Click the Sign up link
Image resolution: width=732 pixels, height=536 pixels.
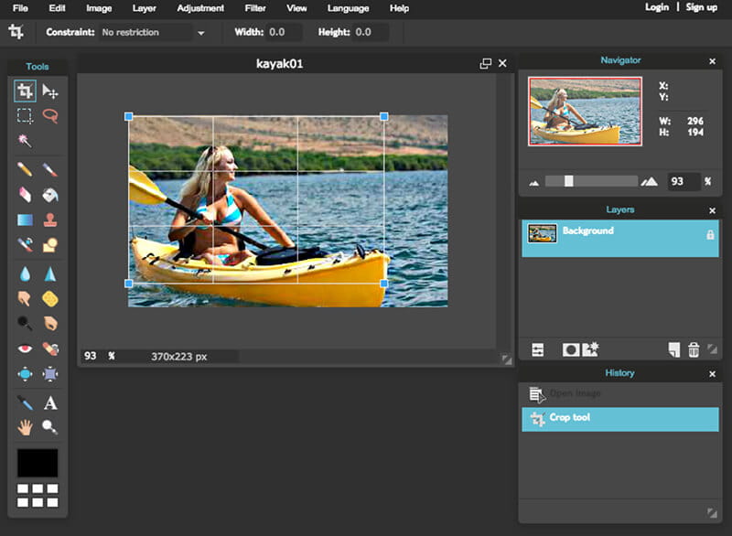[701, 7]
